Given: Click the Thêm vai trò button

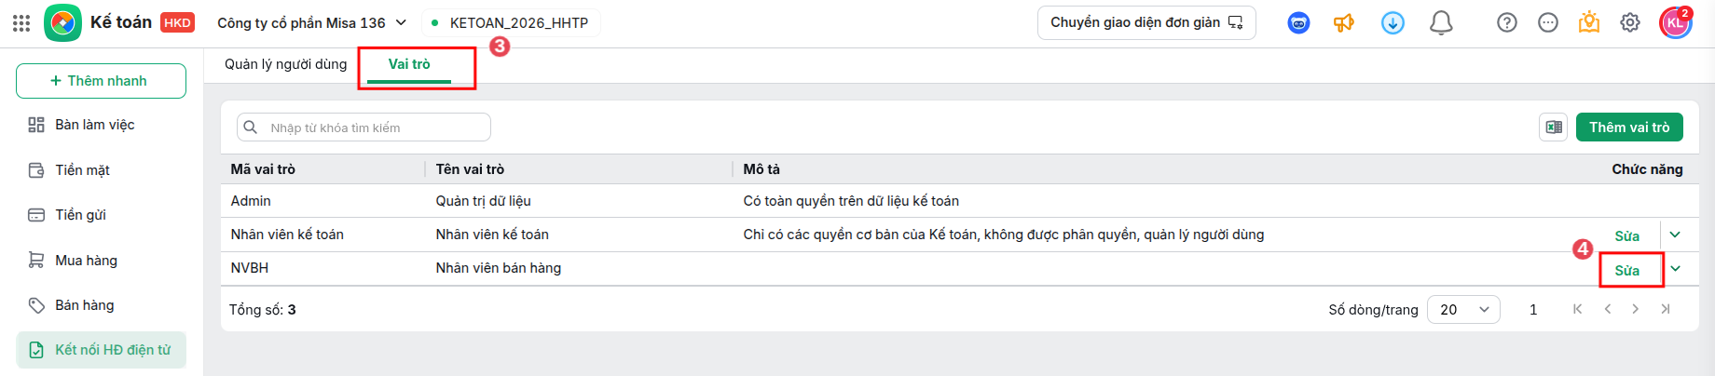Looking at the screenshot, I should coord(1629,127).
